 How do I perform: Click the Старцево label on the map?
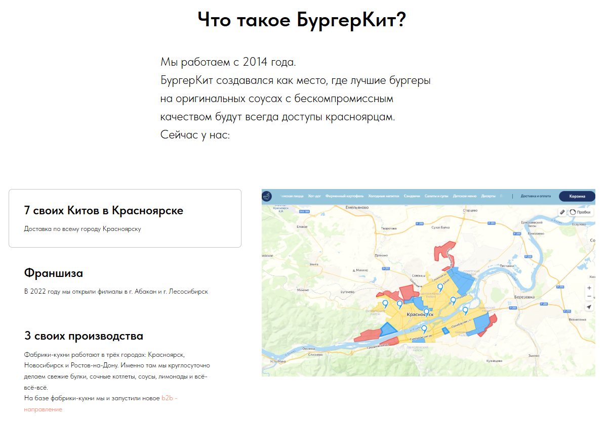click(470, 211)
